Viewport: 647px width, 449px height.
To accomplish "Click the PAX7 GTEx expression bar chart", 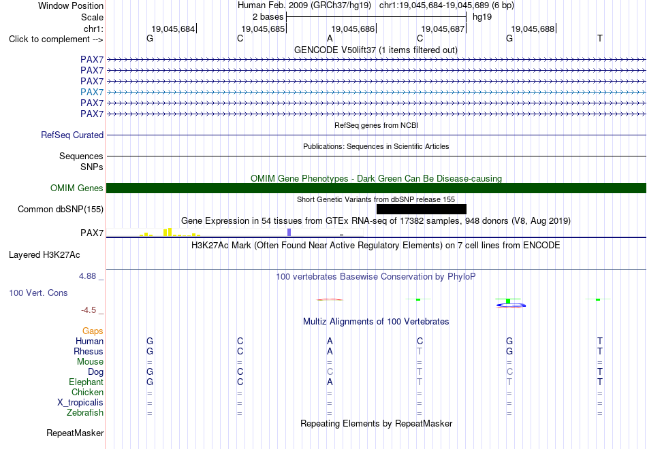I will [x=235, y=232].
